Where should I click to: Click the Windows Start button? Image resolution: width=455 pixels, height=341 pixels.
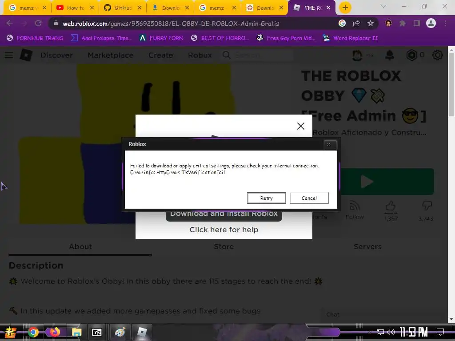tap(11, 332)
